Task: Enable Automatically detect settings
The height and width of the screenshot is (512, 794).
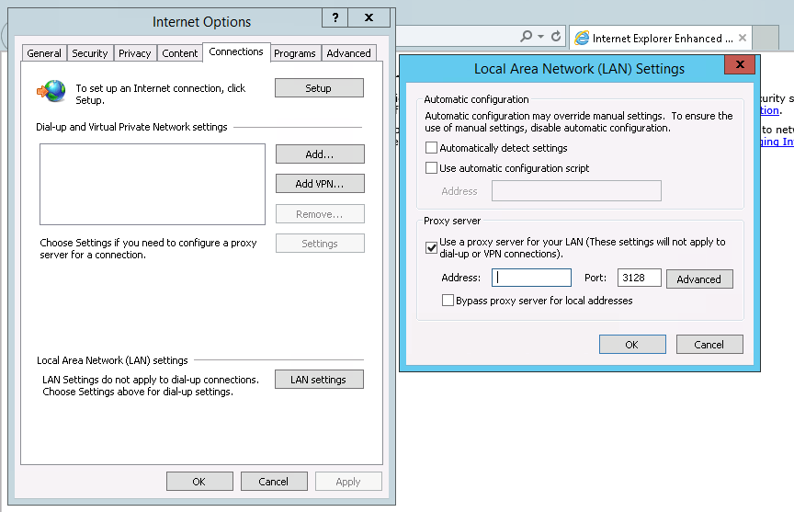Action: [432, 148]
